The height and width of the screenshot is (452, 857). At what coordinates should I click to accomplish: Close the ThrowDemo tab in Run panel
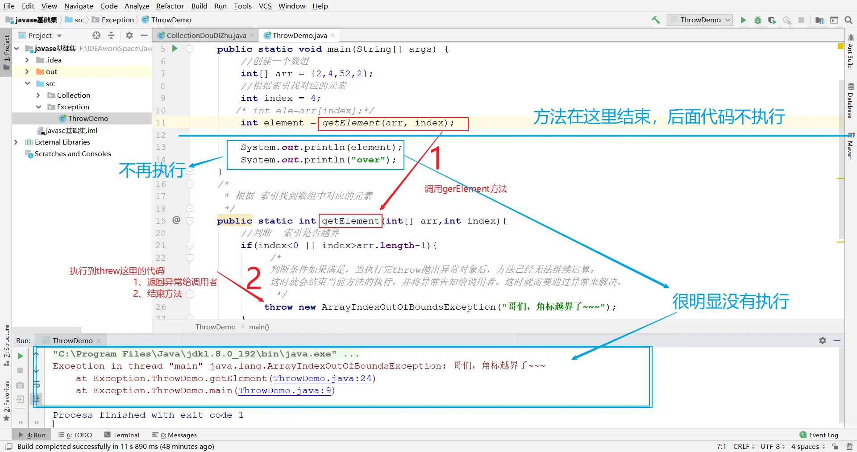99,341
